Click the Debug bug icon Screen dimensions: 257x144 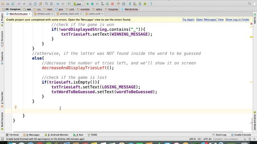(x=92, y=4)
